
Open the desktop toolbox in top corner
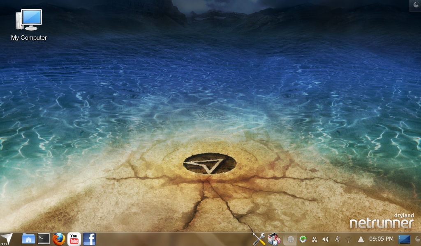point(415,6)
